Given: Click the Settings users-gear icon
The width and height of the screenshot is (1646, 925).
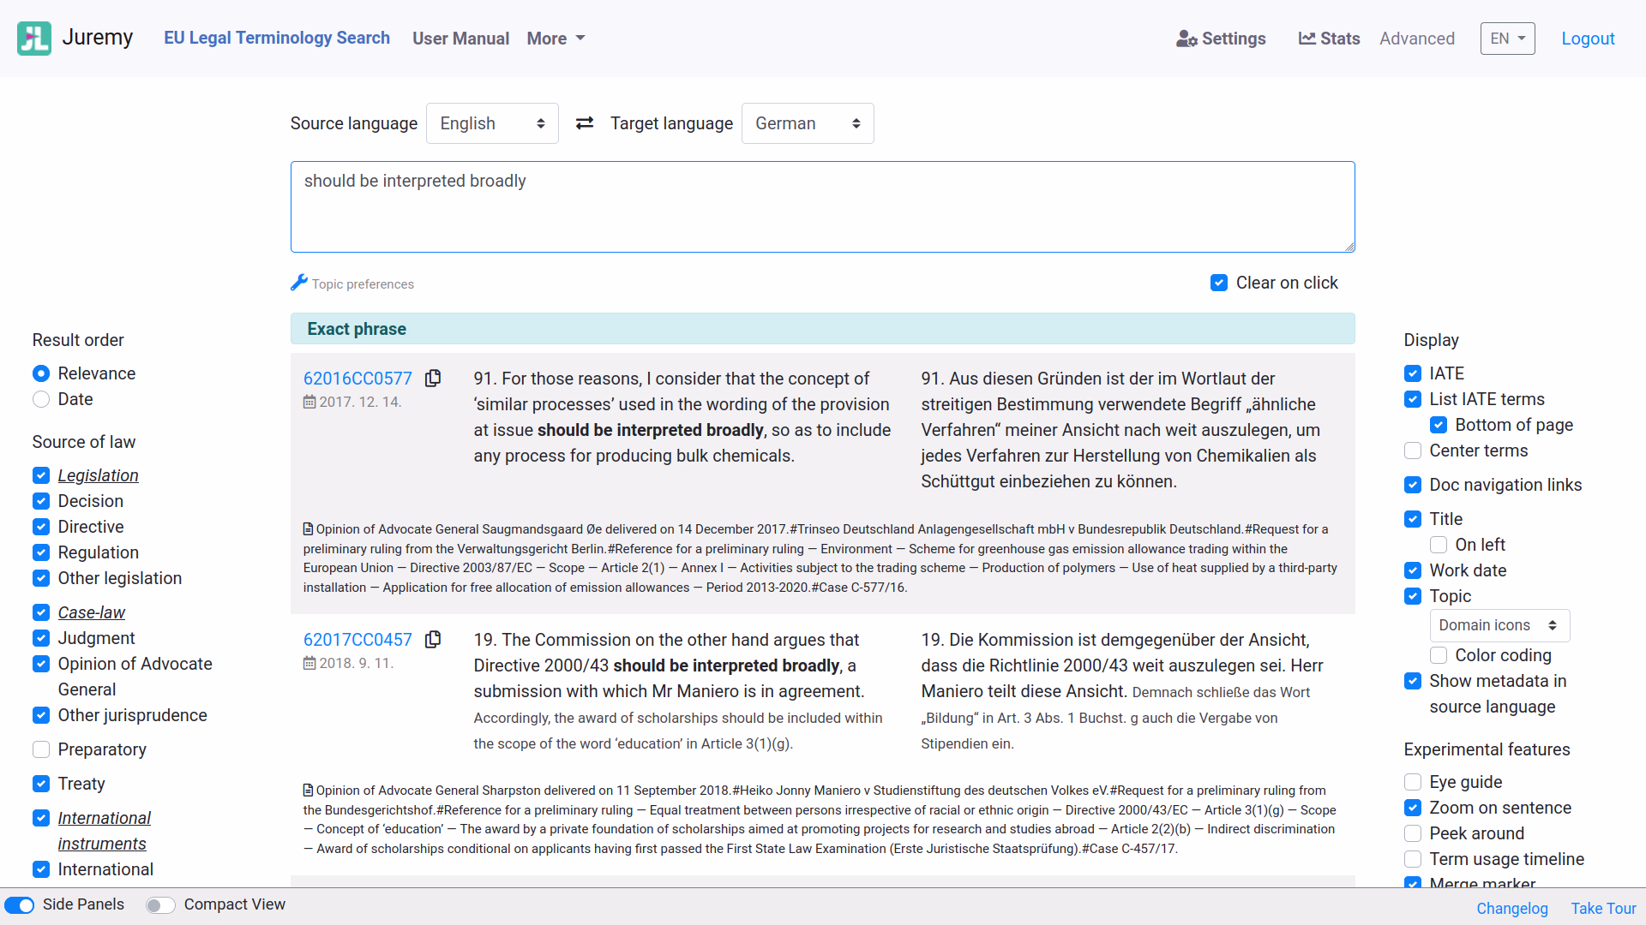Looking at the screenshot, I should [1186, 39].
